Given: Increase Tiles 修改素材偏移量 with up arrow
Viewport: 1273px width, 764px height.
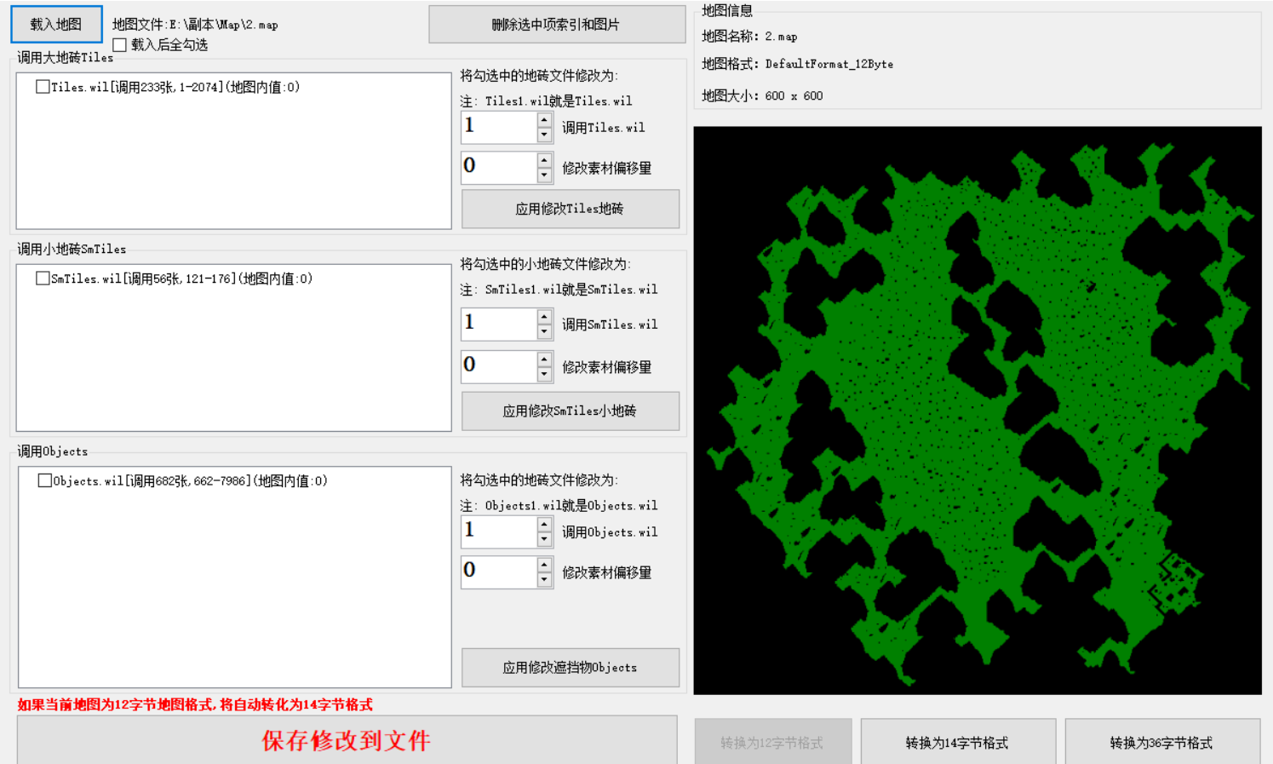Looking at the screenshot, I should (x=544, y=159).
